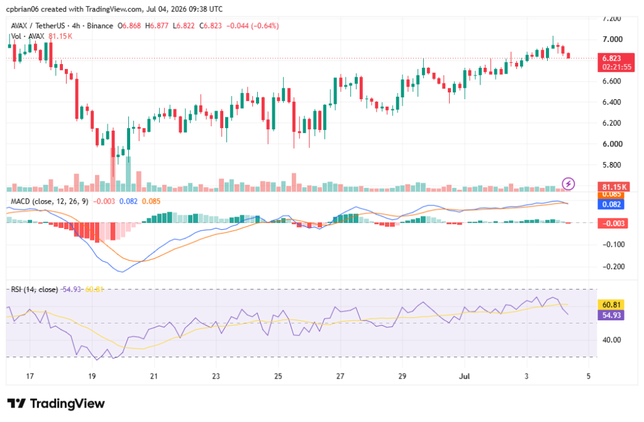The height and width of the screenshot is (422, 644).
Task: Click the purple lightning bolt icon
Action: point(568,184)
